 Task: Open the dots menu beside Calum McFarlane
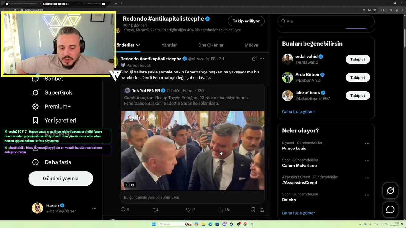coord(367,161)
